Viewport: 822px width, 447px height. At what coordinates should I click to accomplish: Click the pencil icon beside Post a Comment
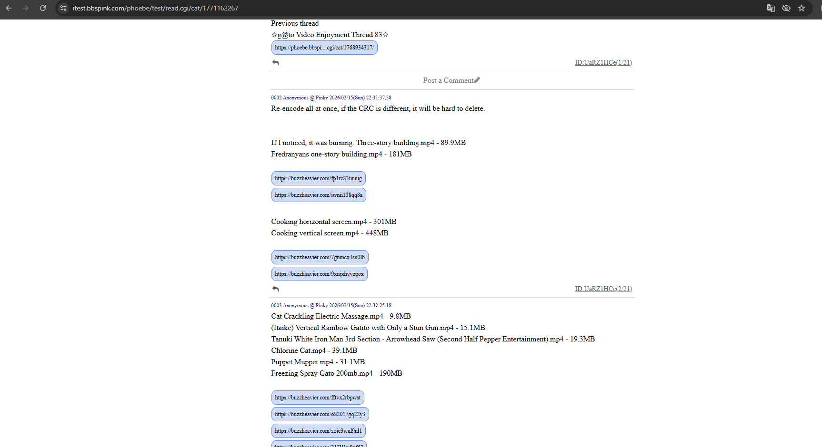point(477,80)
